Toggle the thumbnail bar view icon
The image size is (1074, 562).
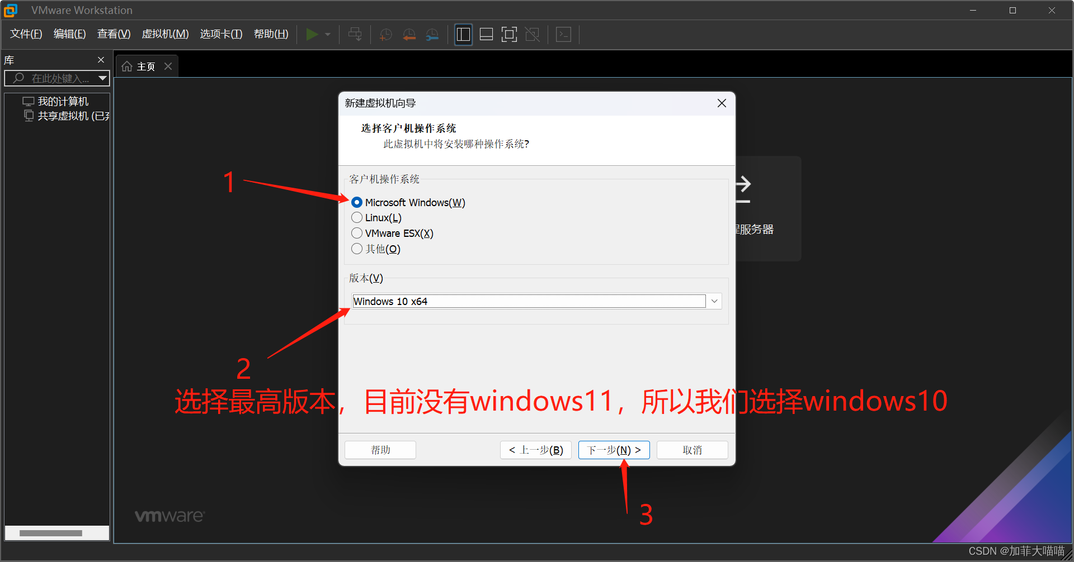point(487,35)
